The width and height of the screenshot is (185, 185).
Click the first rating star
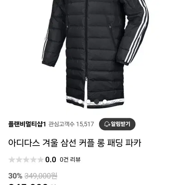coord(12,160)
